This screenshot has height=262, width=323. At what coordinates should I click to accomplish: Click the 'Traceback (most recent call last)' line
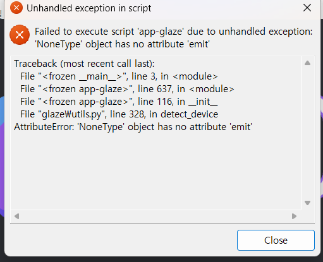(x=84, y=64)
